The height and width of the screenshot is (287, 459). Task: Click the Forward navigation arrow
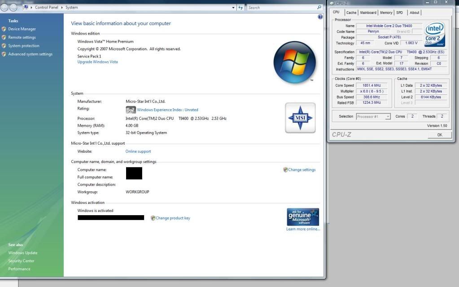coord(13,8)
